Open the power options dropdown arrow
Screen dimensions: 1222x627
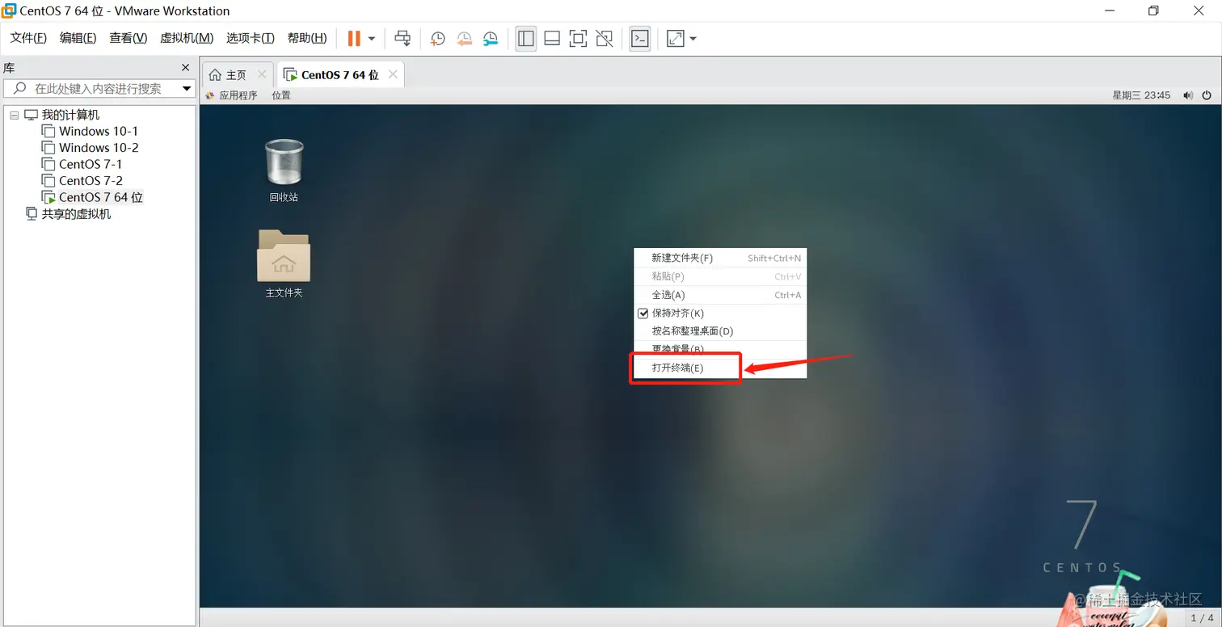tap(372, 39)
